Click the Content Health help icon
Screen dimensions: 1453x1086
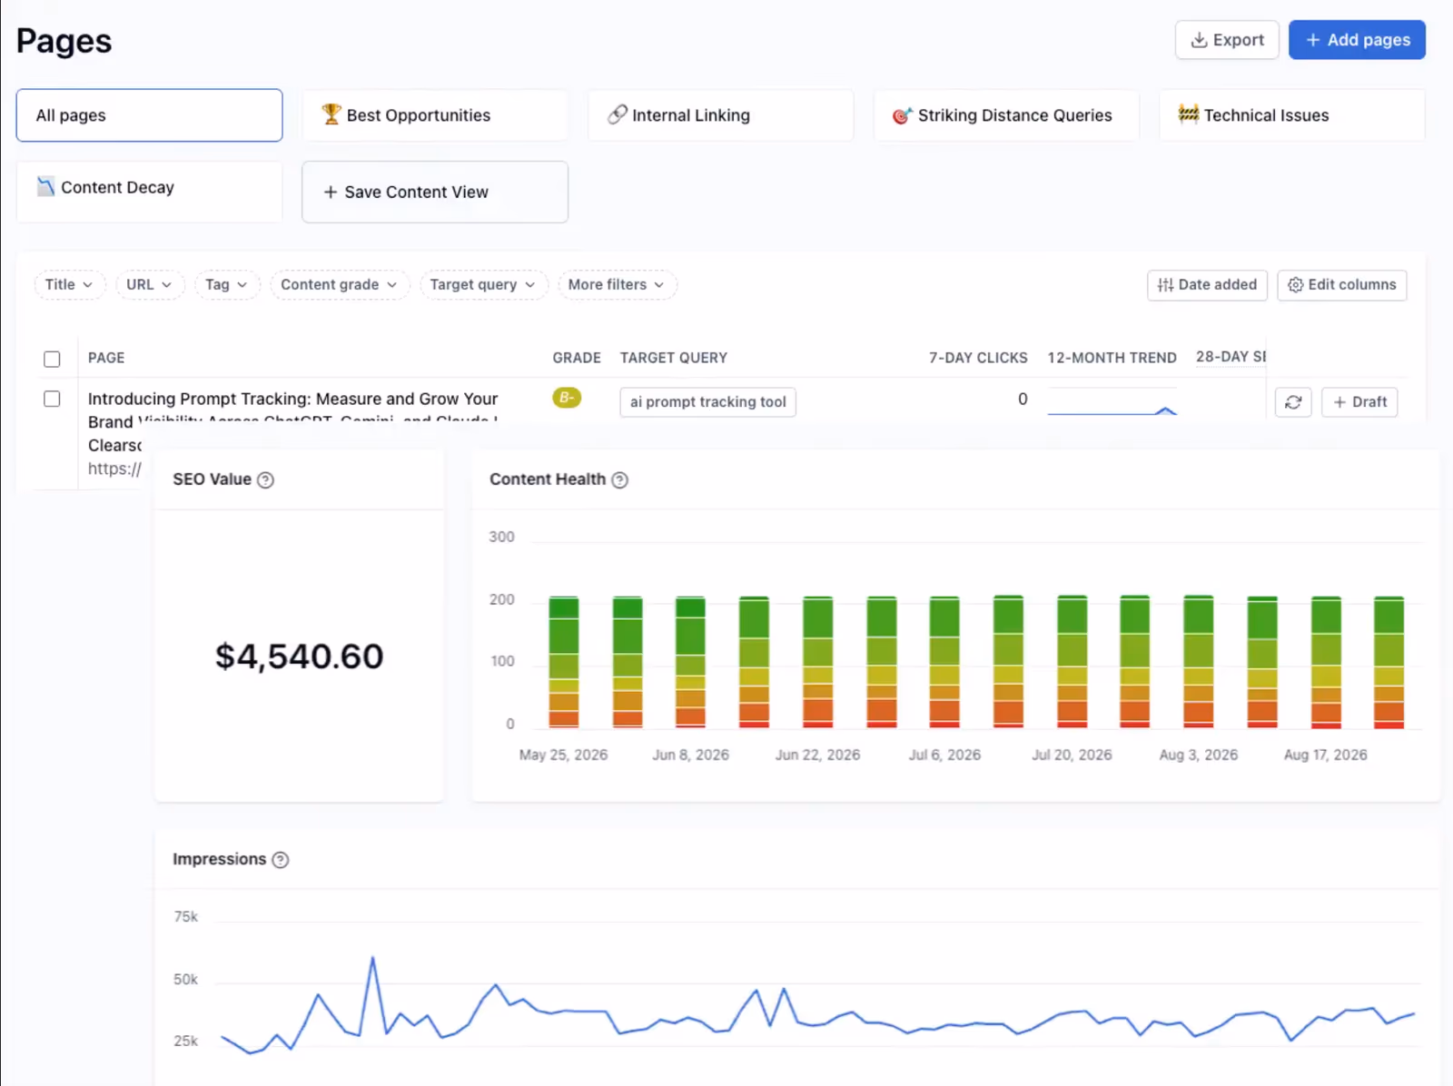coord(619,480)
